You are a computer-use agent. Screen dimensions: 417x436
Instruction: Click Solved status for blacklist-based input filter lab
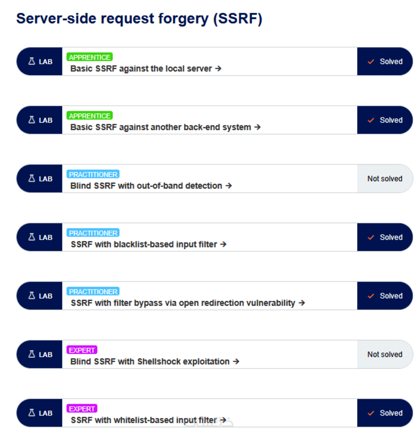coord(385,237)
